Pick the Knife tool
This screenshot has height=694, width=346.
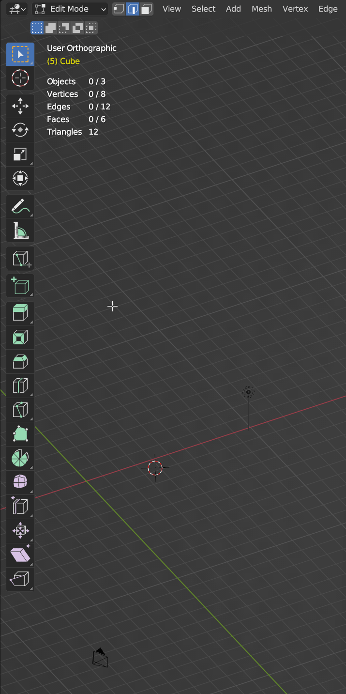pos(20,410)
